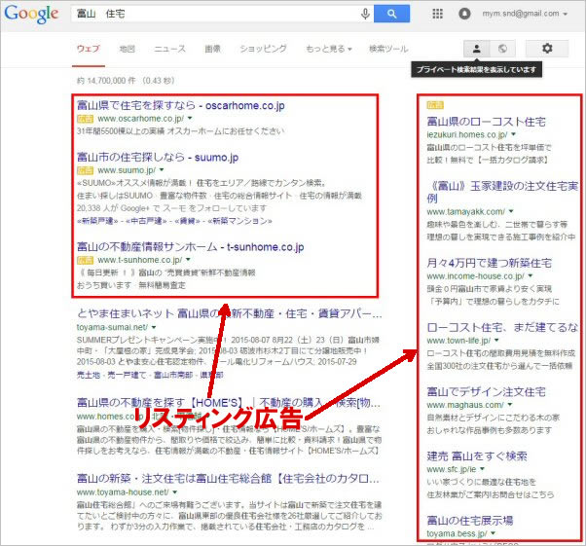Switch to 画像 tab

click(212, 49)
